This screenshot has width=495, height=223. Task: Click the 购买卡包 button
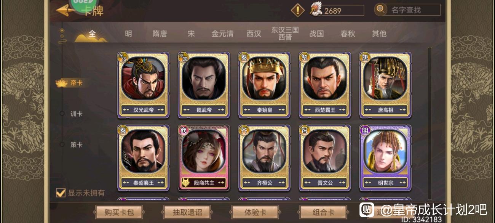119,212
